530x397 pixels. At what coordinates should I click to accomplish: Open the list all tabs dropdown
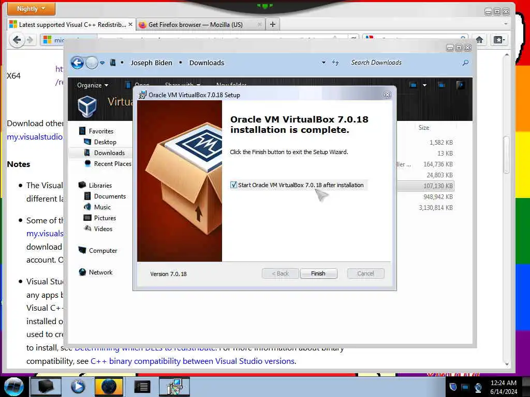coord(506,24)
